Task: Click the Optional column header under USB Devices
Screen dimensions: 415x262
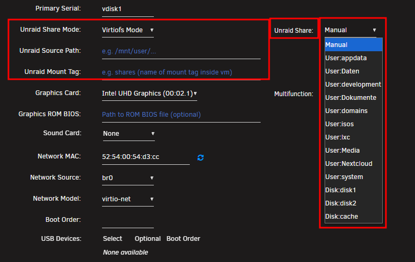Action: [147, 238]
